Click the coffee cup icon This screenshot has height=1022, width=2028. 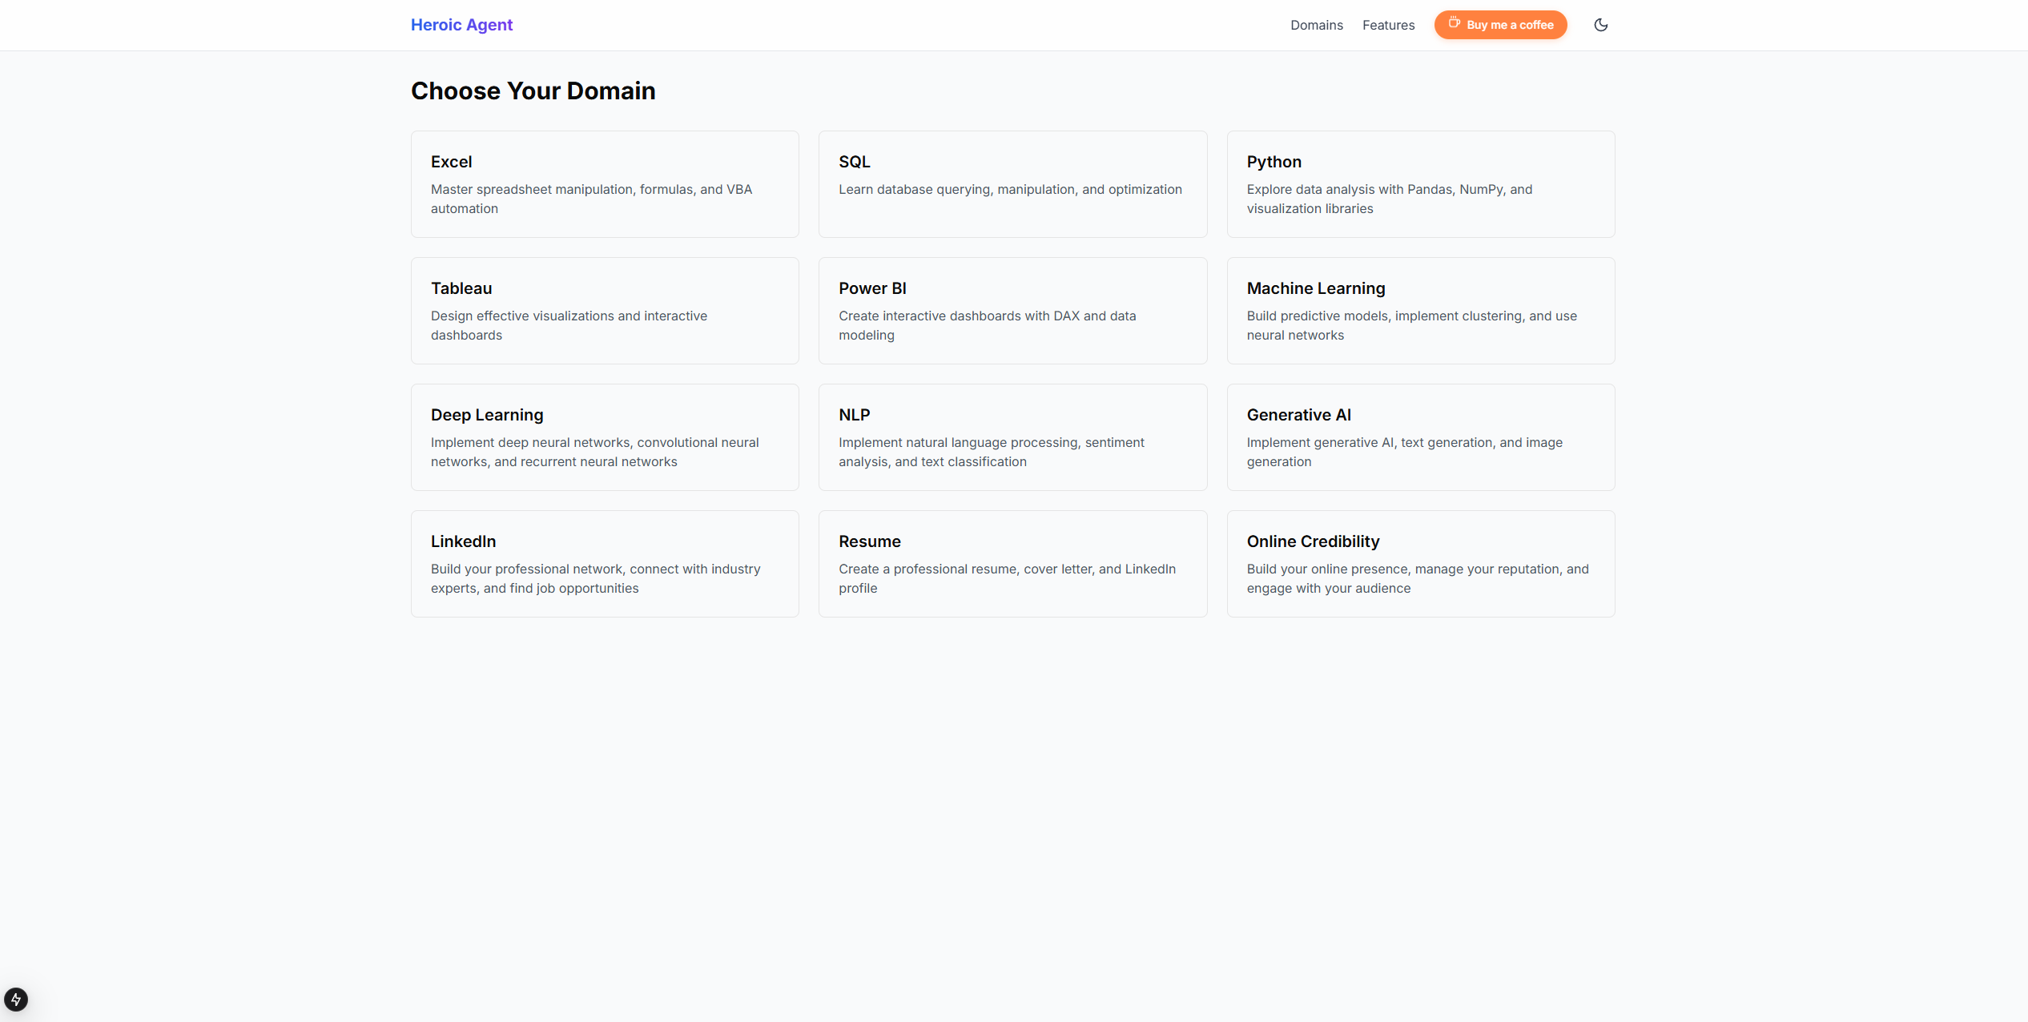(1454, 23)
